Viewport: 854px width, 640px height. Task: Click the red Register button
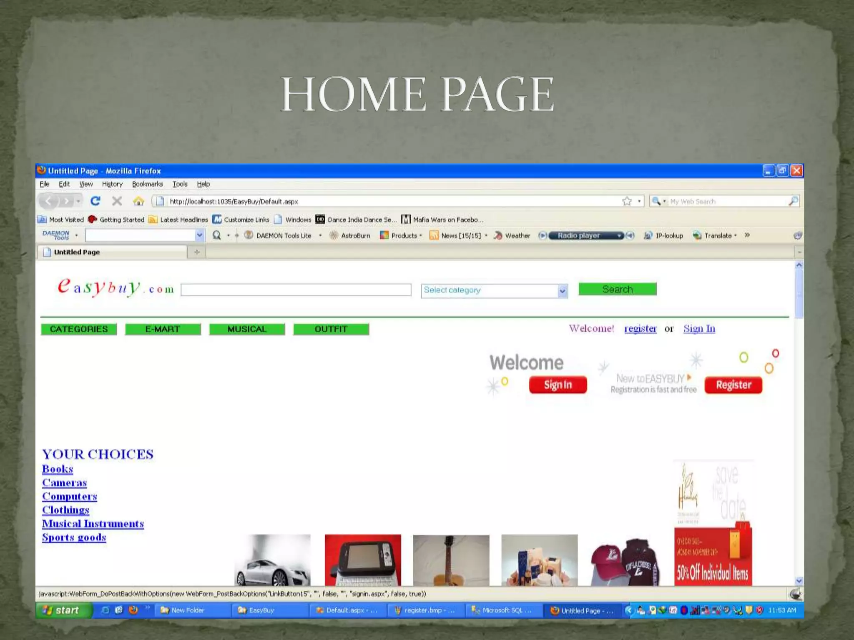733,385
